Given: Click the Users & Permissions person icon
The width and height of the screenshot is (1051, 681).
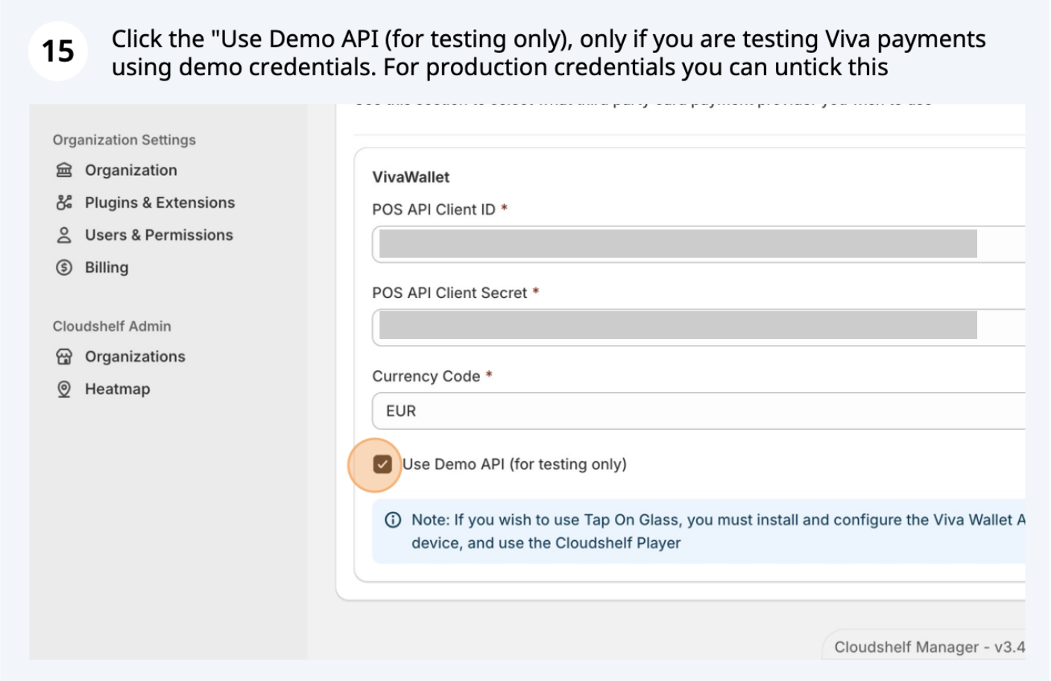Looking at the screenshot, I should pos(64,235).
